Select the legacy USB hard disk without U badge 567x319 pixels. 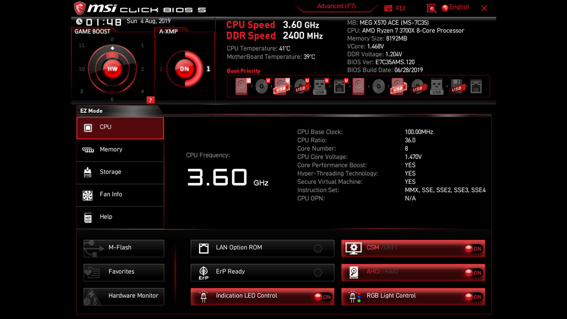point(398,86)
